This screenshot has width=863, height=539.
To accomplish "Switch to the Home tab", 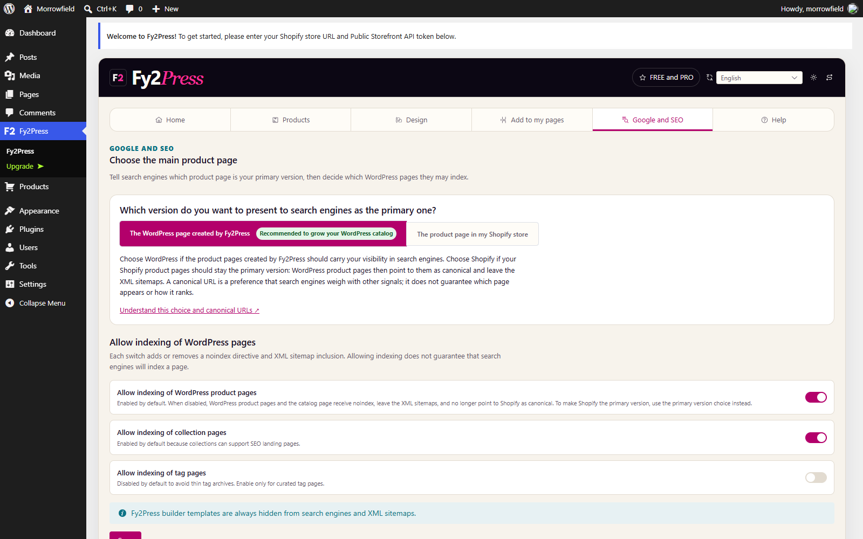I will 170,120.
